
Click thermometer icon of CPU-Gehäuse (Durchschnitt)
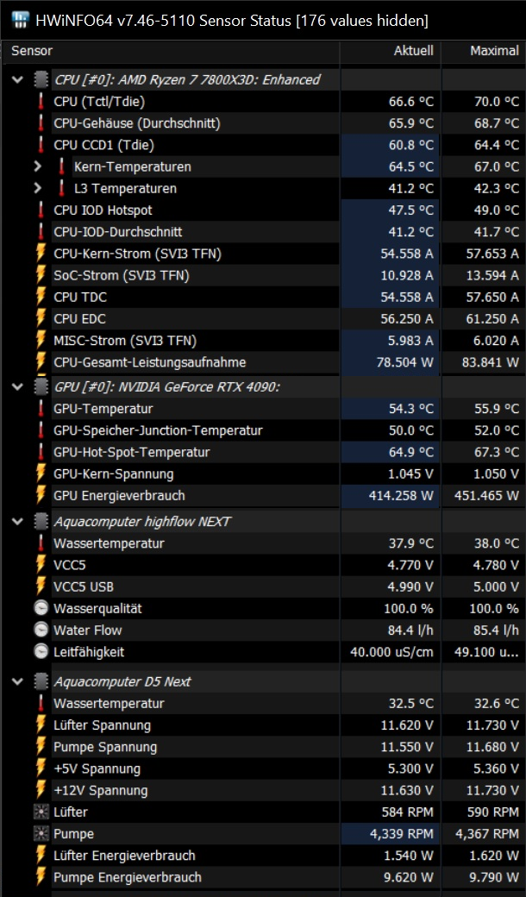41,123
